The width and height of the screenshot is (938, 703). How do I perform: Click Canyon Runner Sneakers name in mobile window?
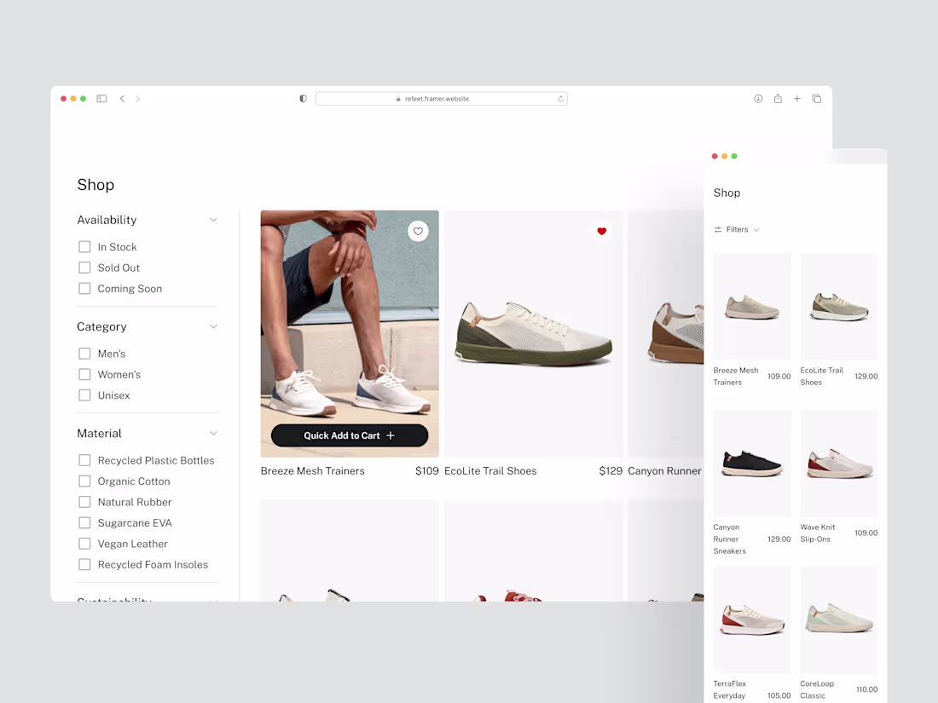(x=730, y=539)
